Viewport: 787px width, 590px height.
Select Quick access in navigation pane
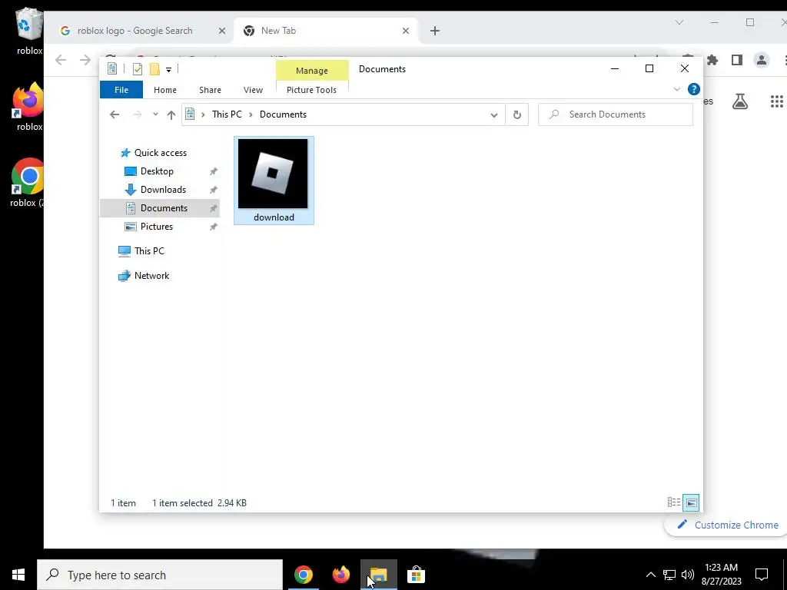point(160,153)
